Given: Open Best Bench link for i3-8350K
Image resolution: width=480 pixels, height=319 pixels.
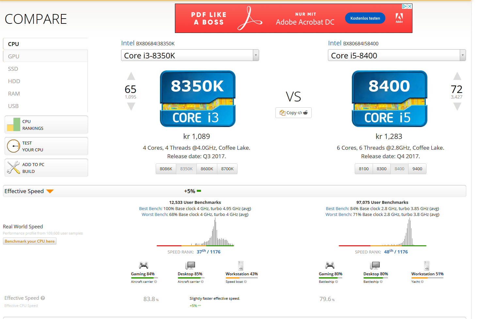Looking at the screenshot, I should pyautogui.click(x=150, y=209).
